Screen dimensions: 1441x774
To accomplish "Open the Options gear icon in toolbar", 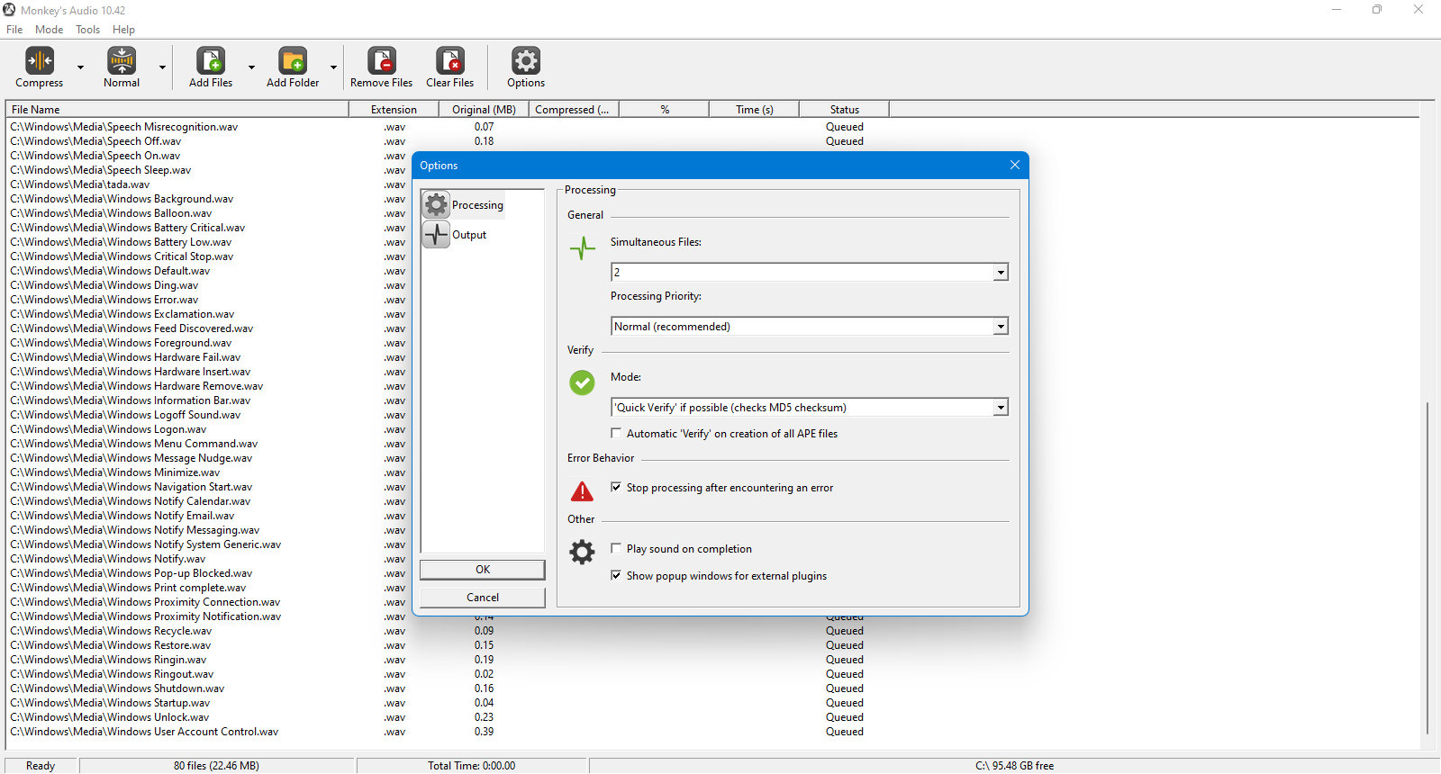I will (x=526, y=60).
